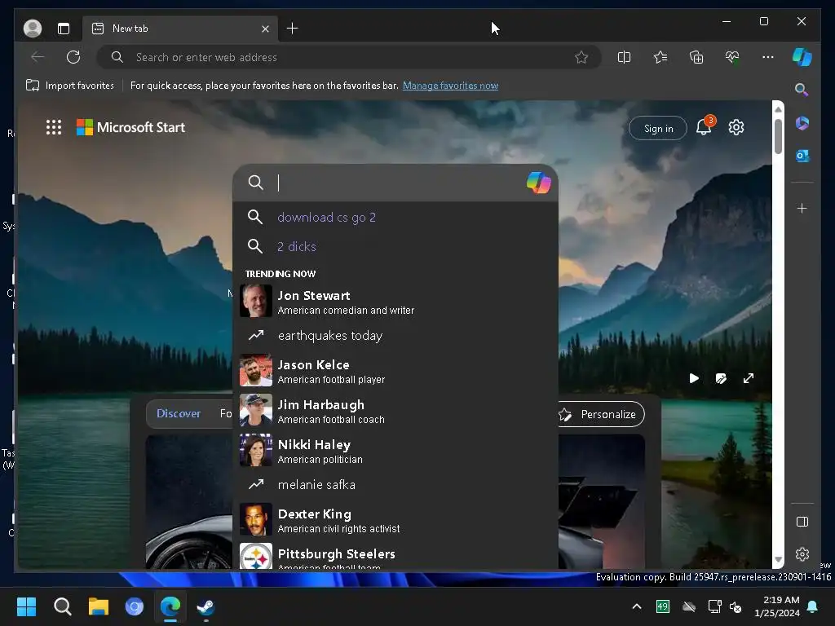Open Copilot in the Edge toolbar
Image resolution: width=835 pixels, height=626 pixels.
click(x=802, y=57)
